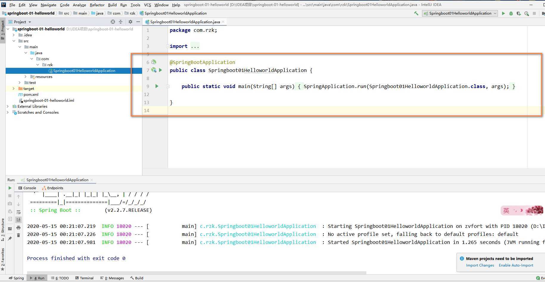Image resolution: width=545 pixels, height=282 pixels.
Task: Collapse all project tree nodes icon
Action: click(121, 22)
